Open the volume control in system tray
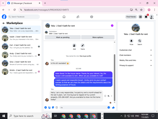158x119 pixels. pyautogui.click(x=132, y=116)
